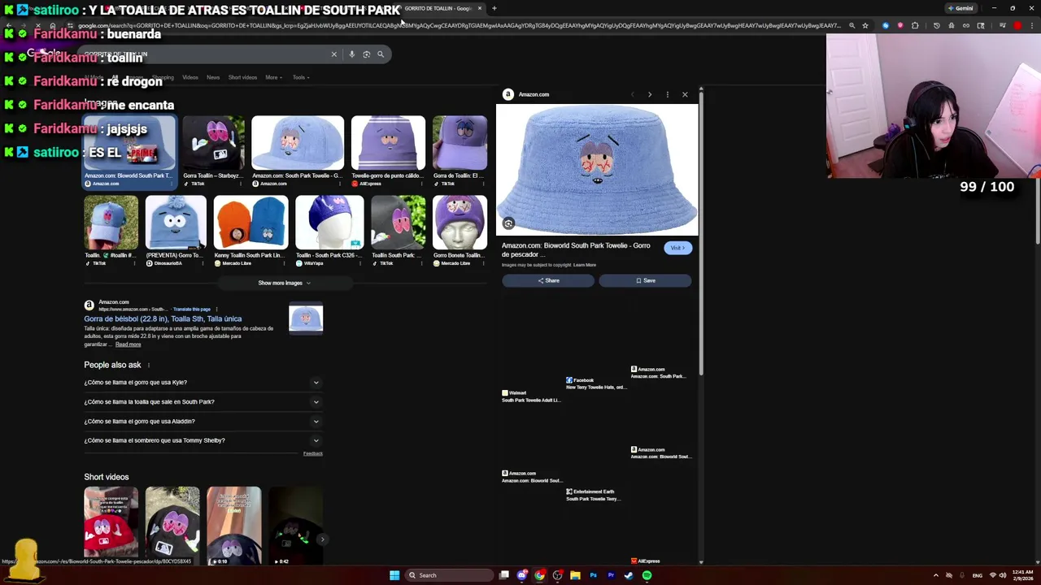Click the Save button in preview panel
Viewport: 1041px width, 585px height.
(x=646, y=280)
